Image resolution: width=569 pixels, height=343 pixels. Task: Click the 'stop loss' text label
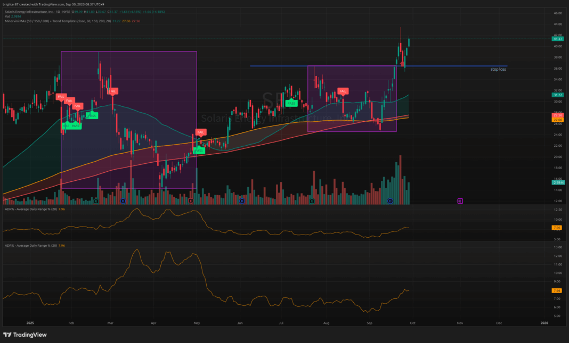[498, 69]
